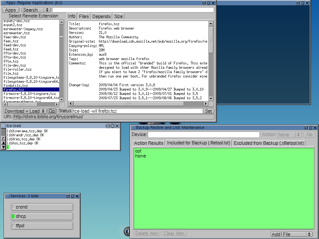Click up arrow of Info pane scrollbar
319x239 pixels.
[211, 24]
